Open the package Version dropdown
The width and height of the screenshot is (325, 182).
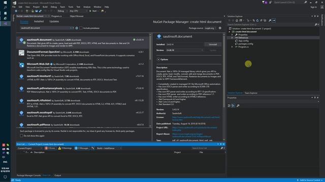pos(184,50)
